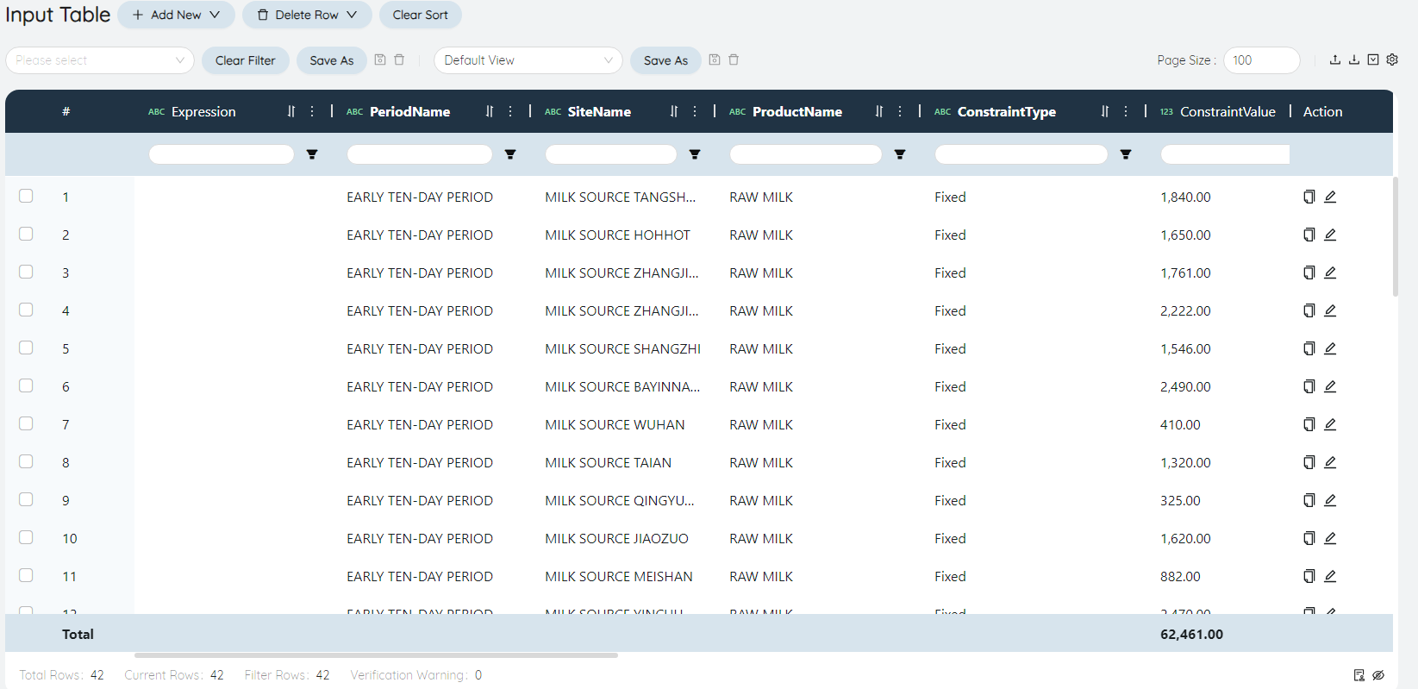Click save icon next to filter Save As
This screenshot has height=689, width=1418.
(380, 60)
